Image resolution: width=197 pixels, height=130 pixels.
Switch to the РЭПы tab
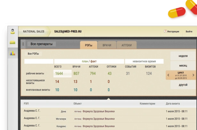[x=89, y=45]
